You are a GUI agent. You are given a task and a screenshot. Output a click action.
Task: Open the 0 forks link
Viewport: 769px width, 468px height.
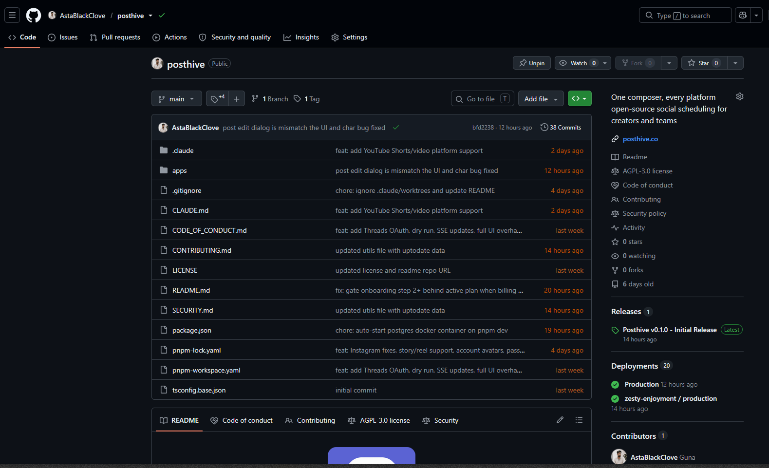(633, 270)
